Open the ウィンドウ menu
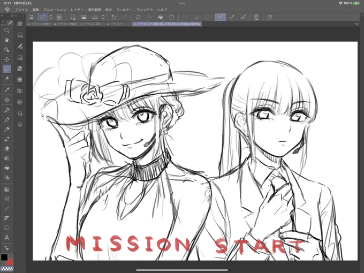 (145, 10)
